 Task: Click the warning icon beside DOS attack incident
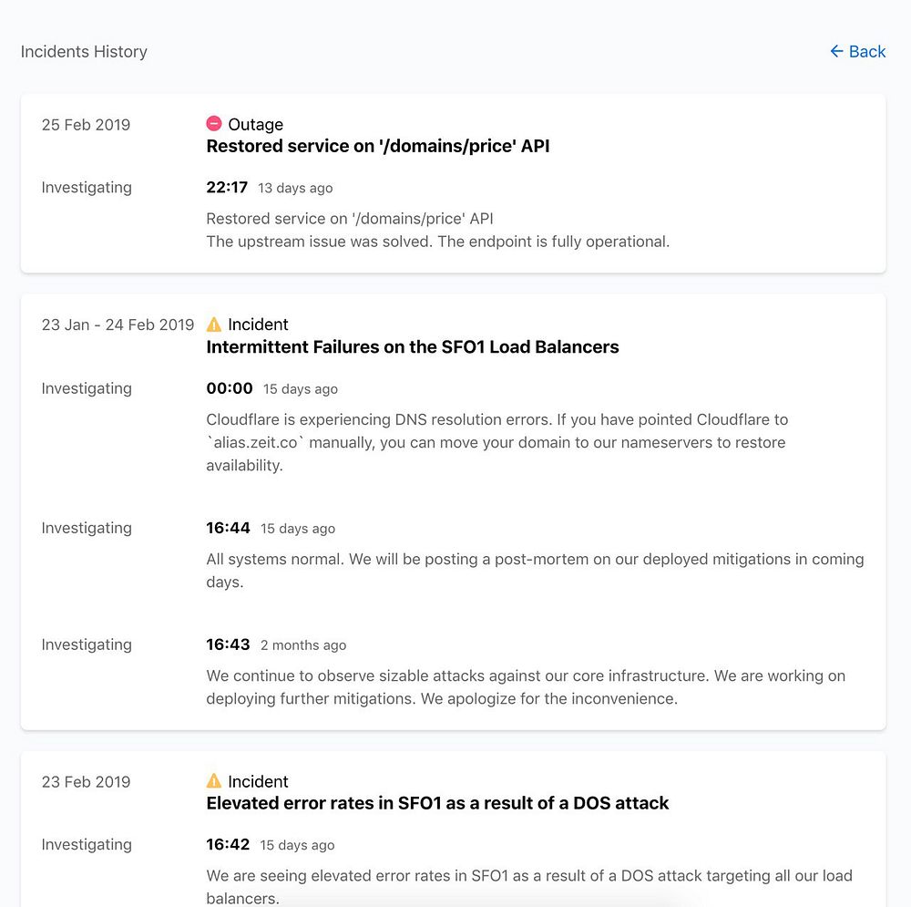(x=214, y=781)
